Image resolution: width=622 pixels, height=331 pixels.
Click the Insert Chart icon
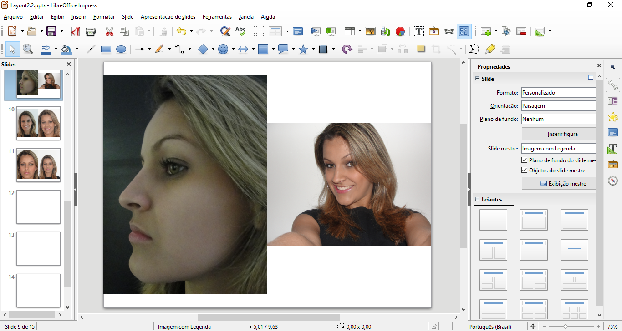tap(400, 31)
